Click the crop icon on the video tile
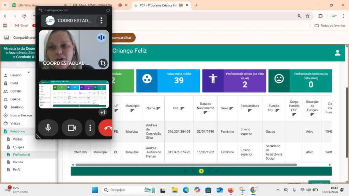This screenshot has height=196, width=349. tap(103, 63)
